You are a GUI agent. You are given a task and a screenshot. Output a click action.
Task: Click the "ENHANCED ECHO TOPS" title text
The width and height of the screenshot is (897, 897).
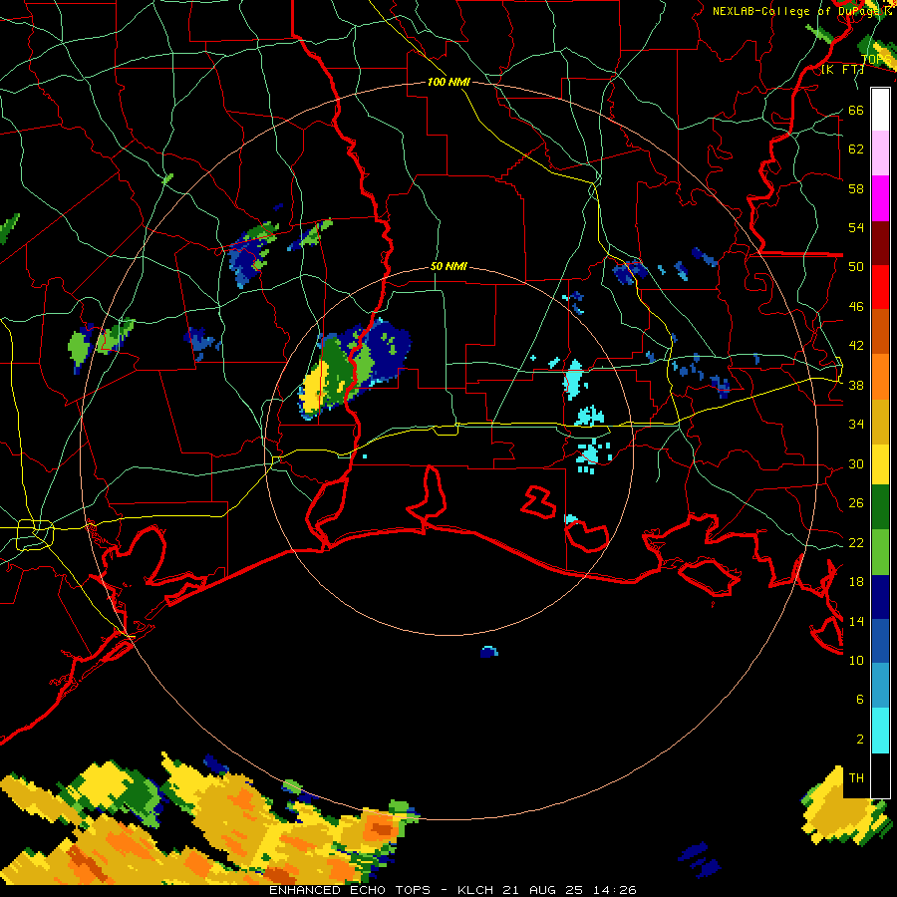pos(350,890)
